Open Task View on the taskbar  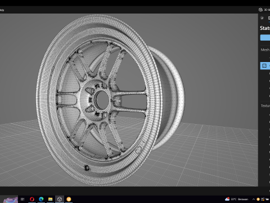pos(22,199)
